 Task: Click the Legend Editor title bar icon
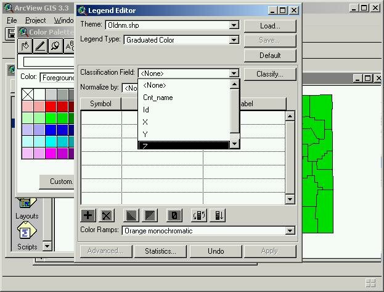coord(83,10)
